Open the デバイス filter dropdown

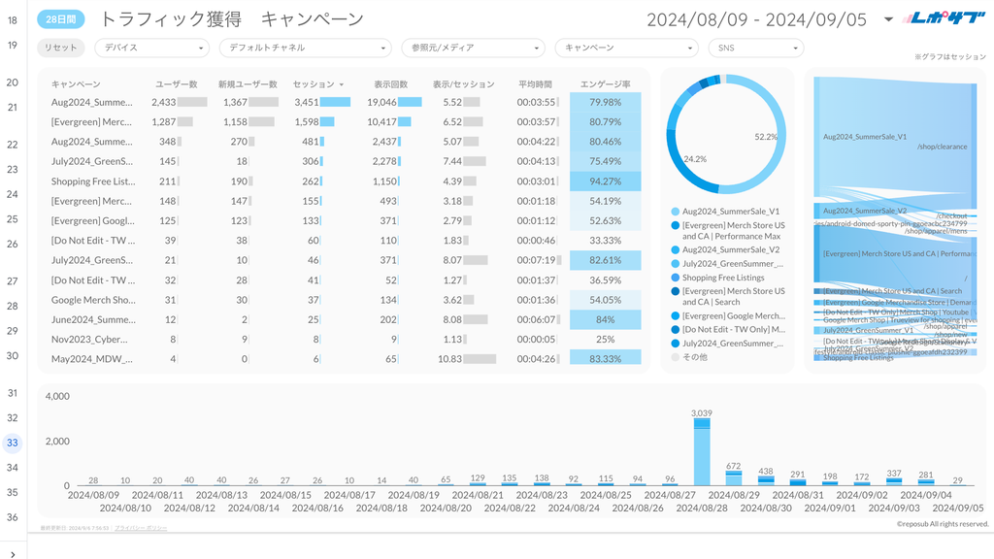[x=151, y=47]
